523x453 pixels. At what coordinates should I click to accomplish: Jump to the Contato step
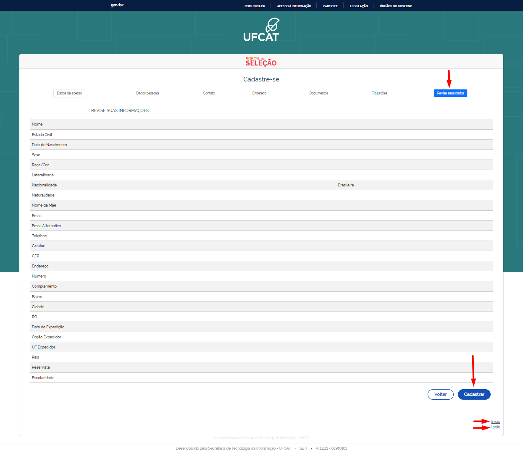pos(209,93)
